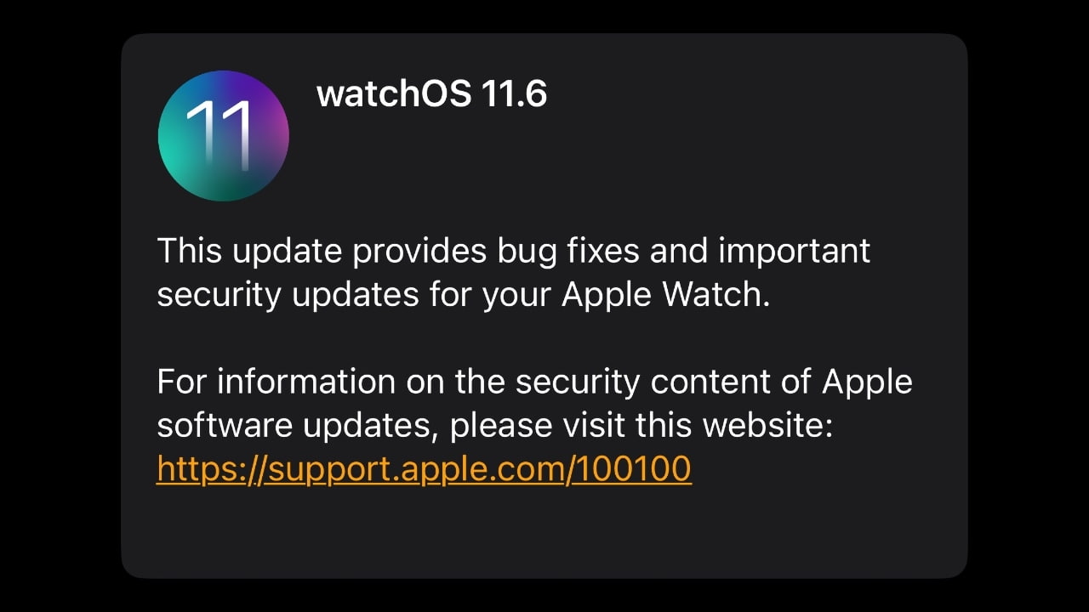Click the word 'provides' in the description
The image size is (1089, 612).
coord(417,251)
